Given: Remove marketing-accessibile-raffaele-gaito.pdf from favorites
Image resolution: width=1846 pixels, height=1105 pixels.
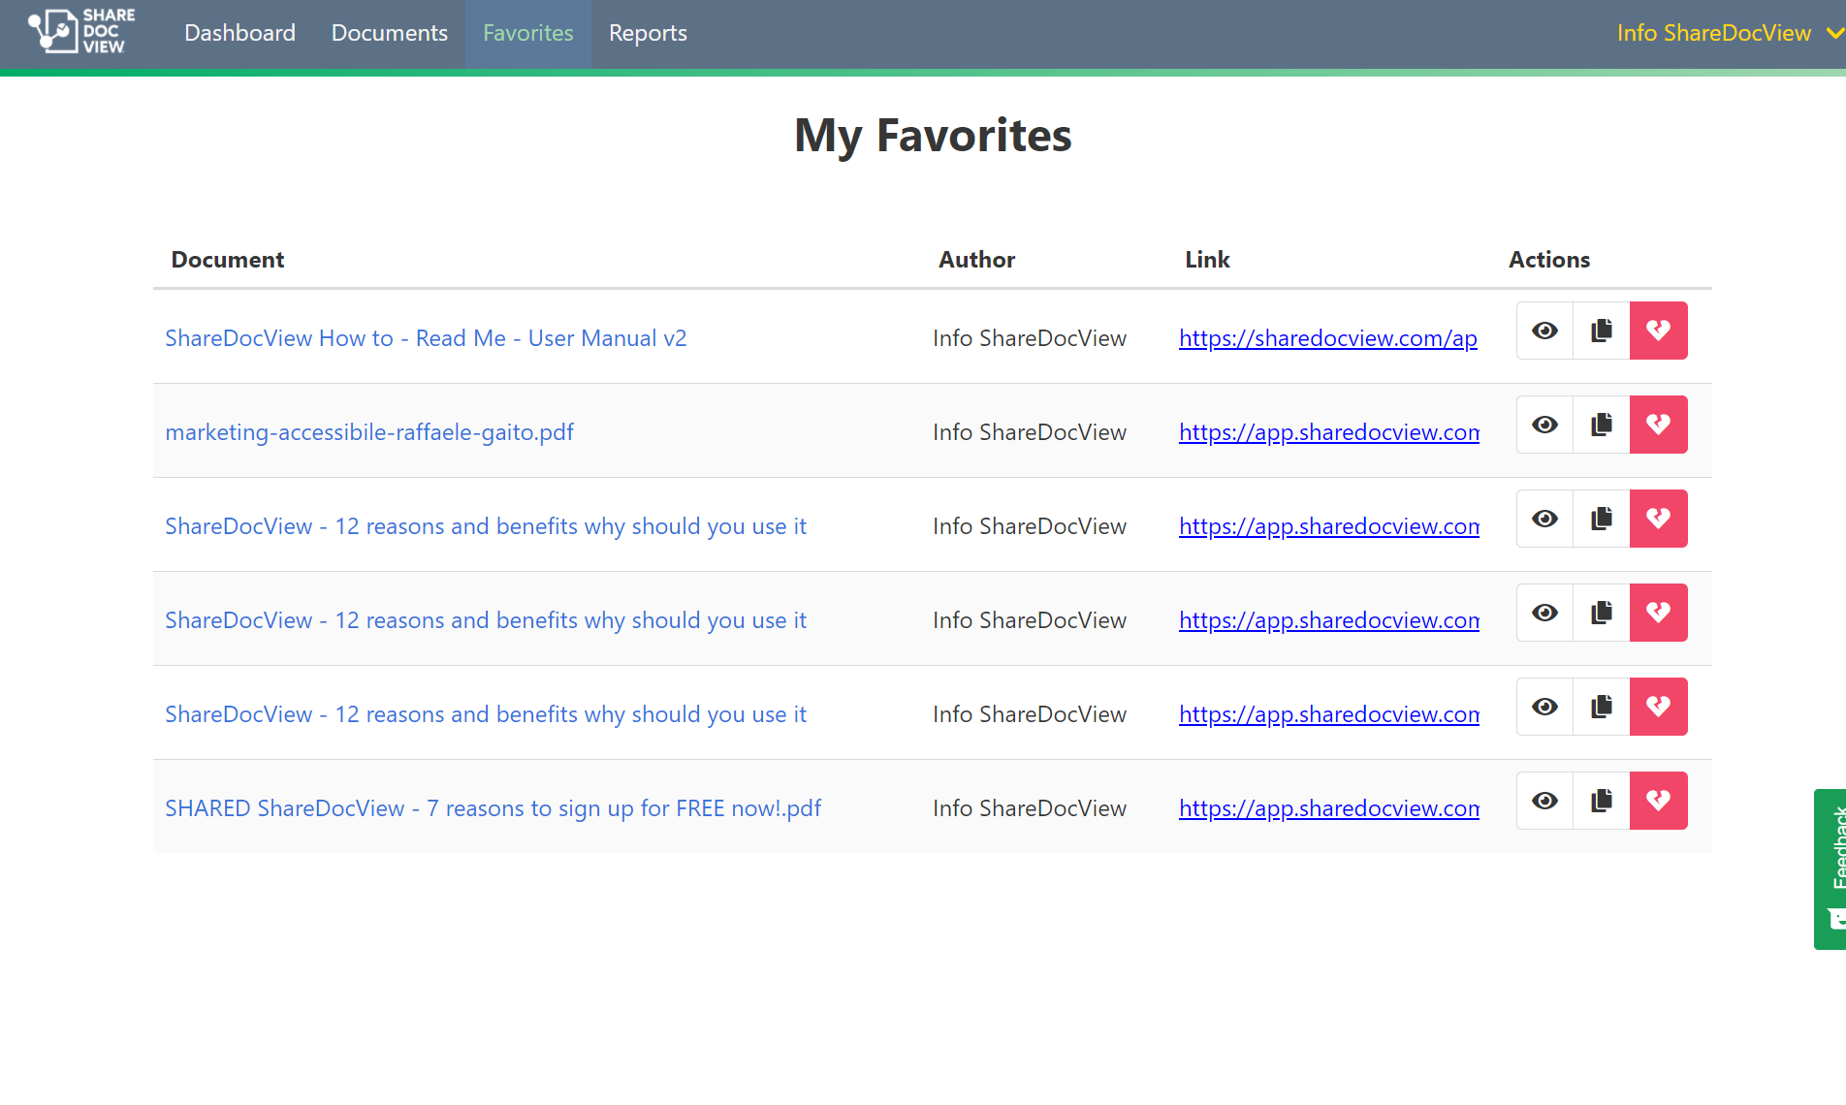Looking at the screenshot, I should (1659, 424).
